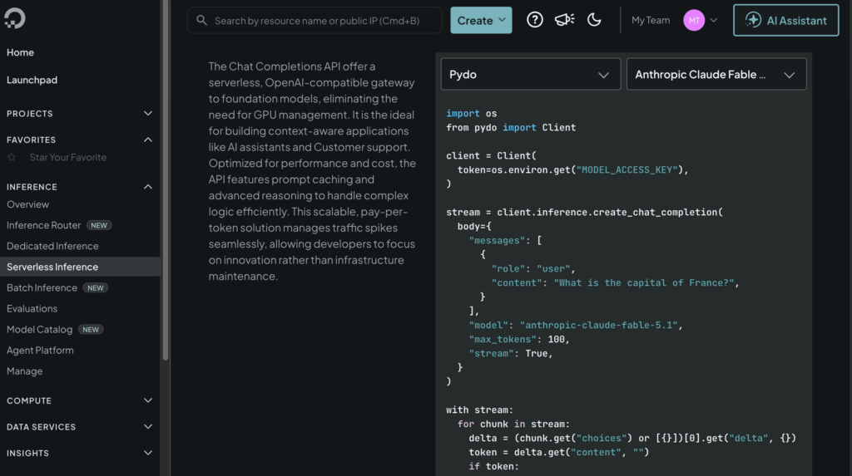Open Launchpad in sidebar
Image resolution: width=852 pixels, height=476 pixels.
point(32,80)
